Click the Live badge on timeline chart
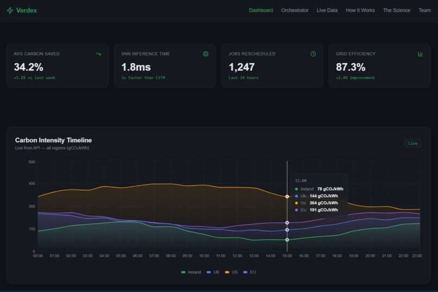This screenshot has height=292, width=438. pyautogui.click(x=412, y=144)
